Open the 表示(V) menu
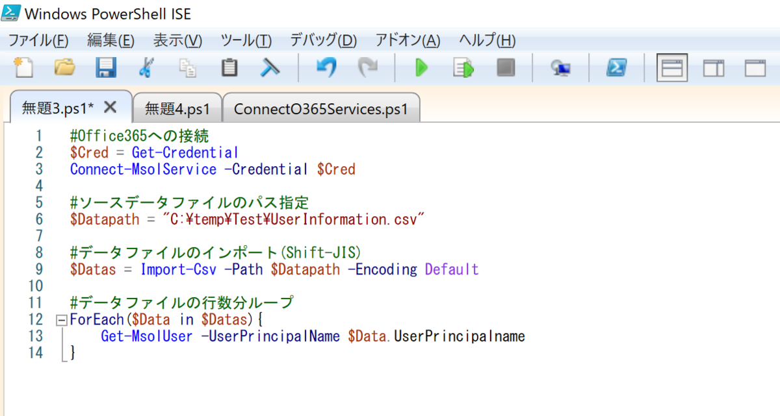The image size is (780, 416). (x=177, y=40)
